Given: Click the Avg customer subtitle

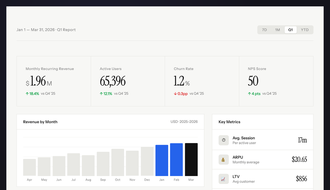Looking at the screenshot, I should [244, 182].
